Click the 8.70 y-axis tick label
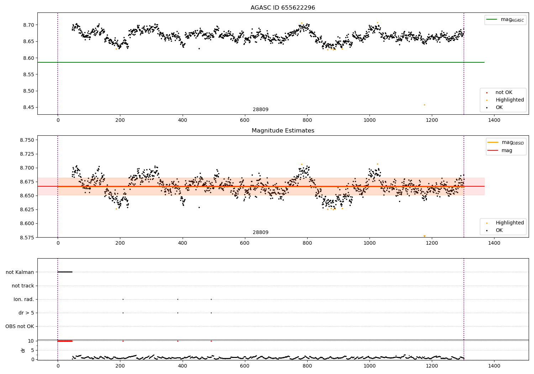 [x=28, y=25]
